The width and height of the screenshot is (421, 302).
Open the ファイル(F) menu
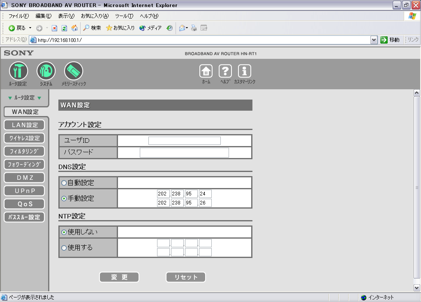pyautogui.click(x=19, y=16)
